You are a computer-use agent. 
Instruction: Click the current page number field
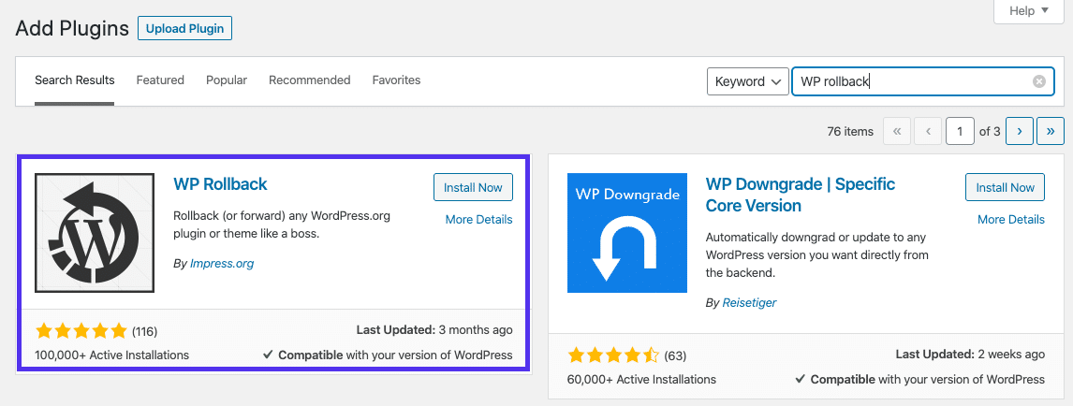[960, 132]
